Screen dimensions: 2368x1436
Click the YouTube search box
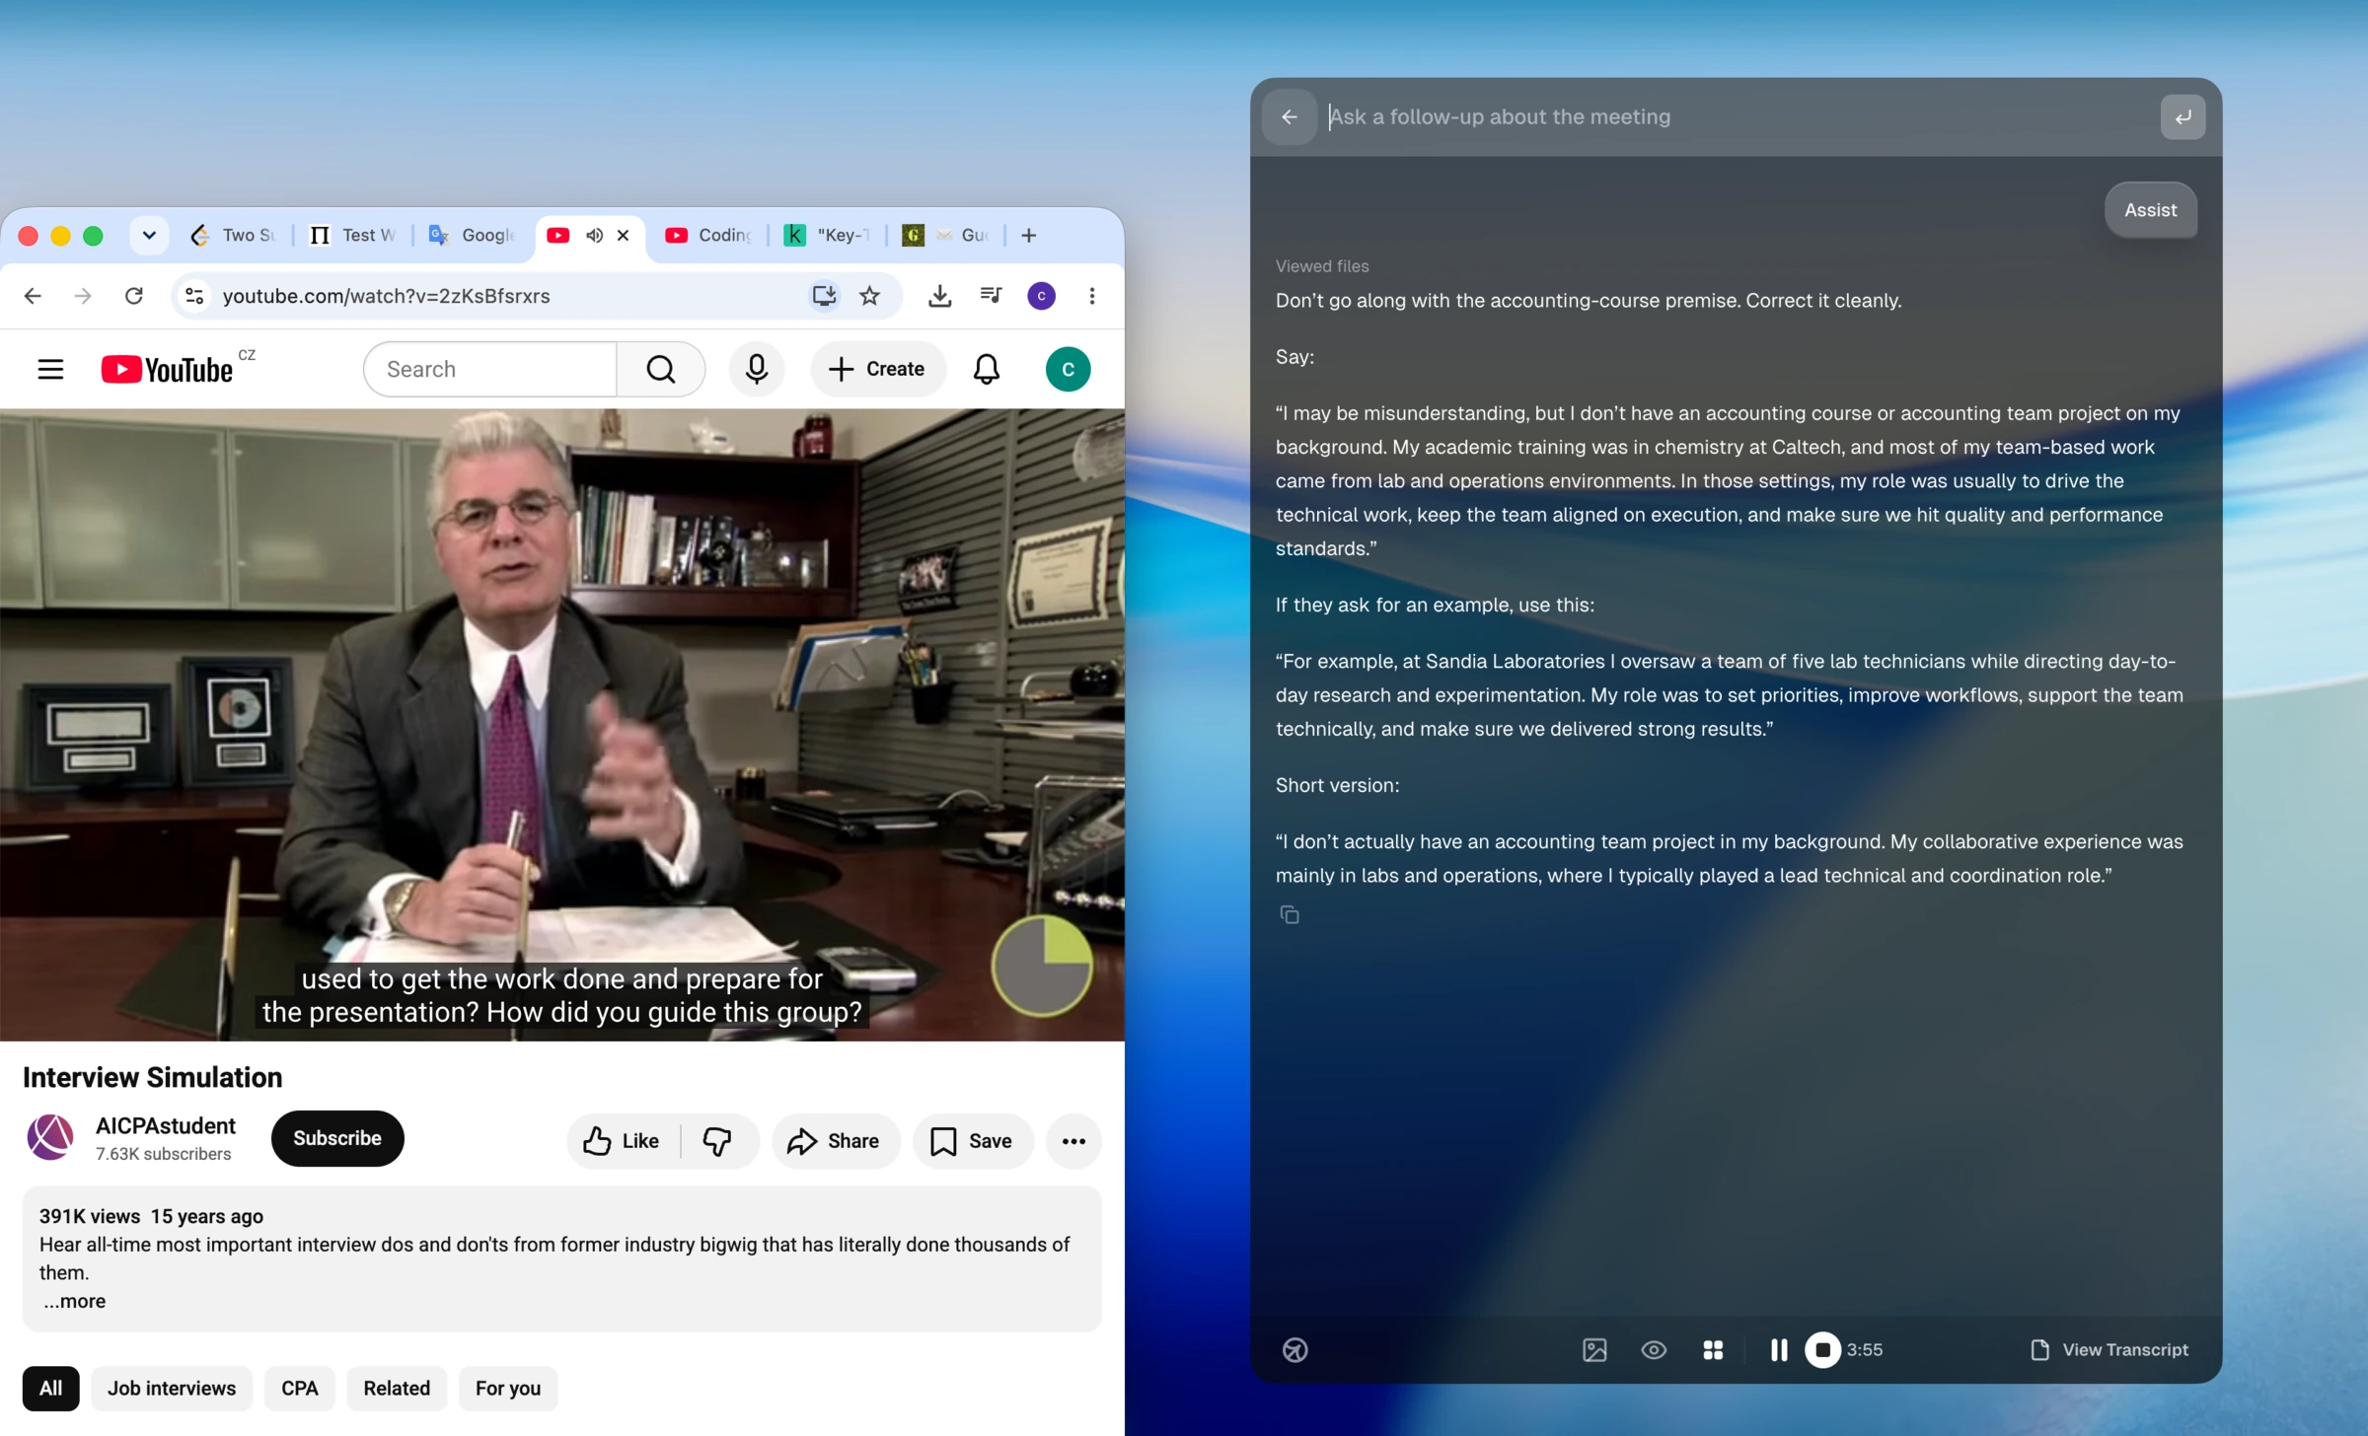[490, 369]
